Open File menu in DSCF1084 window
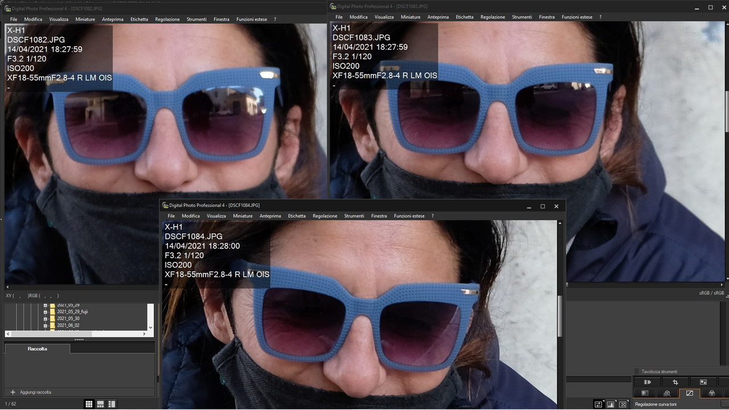This screenshot has width=729, height=410. pyautogui.click(x=171, y=216)
